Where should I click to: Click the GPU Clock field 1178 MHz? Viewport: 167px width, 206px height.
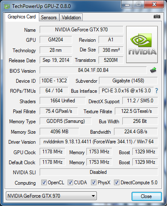(x=53, y=152)
